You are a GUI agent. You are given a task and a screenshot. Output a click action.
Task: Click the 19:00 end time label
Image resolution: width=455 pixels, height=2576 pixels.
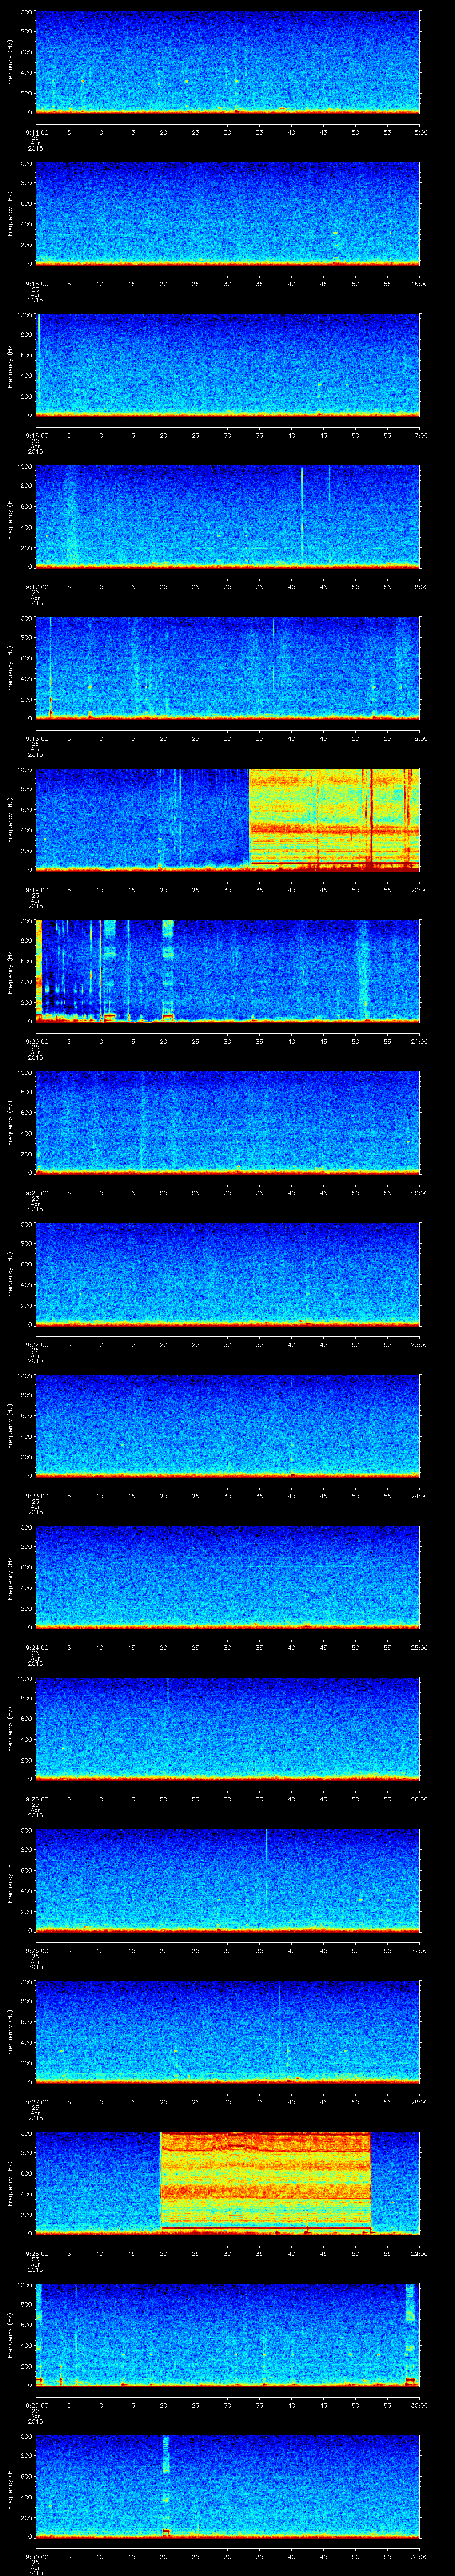click(419, 738)
